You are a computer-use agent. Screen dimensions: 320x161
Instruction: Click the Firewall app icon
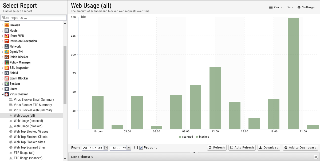[x=6, y=25]
